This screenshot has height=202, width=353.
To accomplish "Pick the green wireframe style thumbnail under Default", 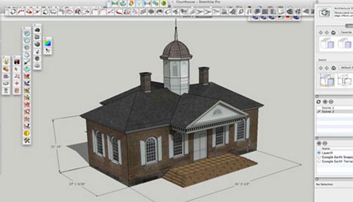I will 345,80.
